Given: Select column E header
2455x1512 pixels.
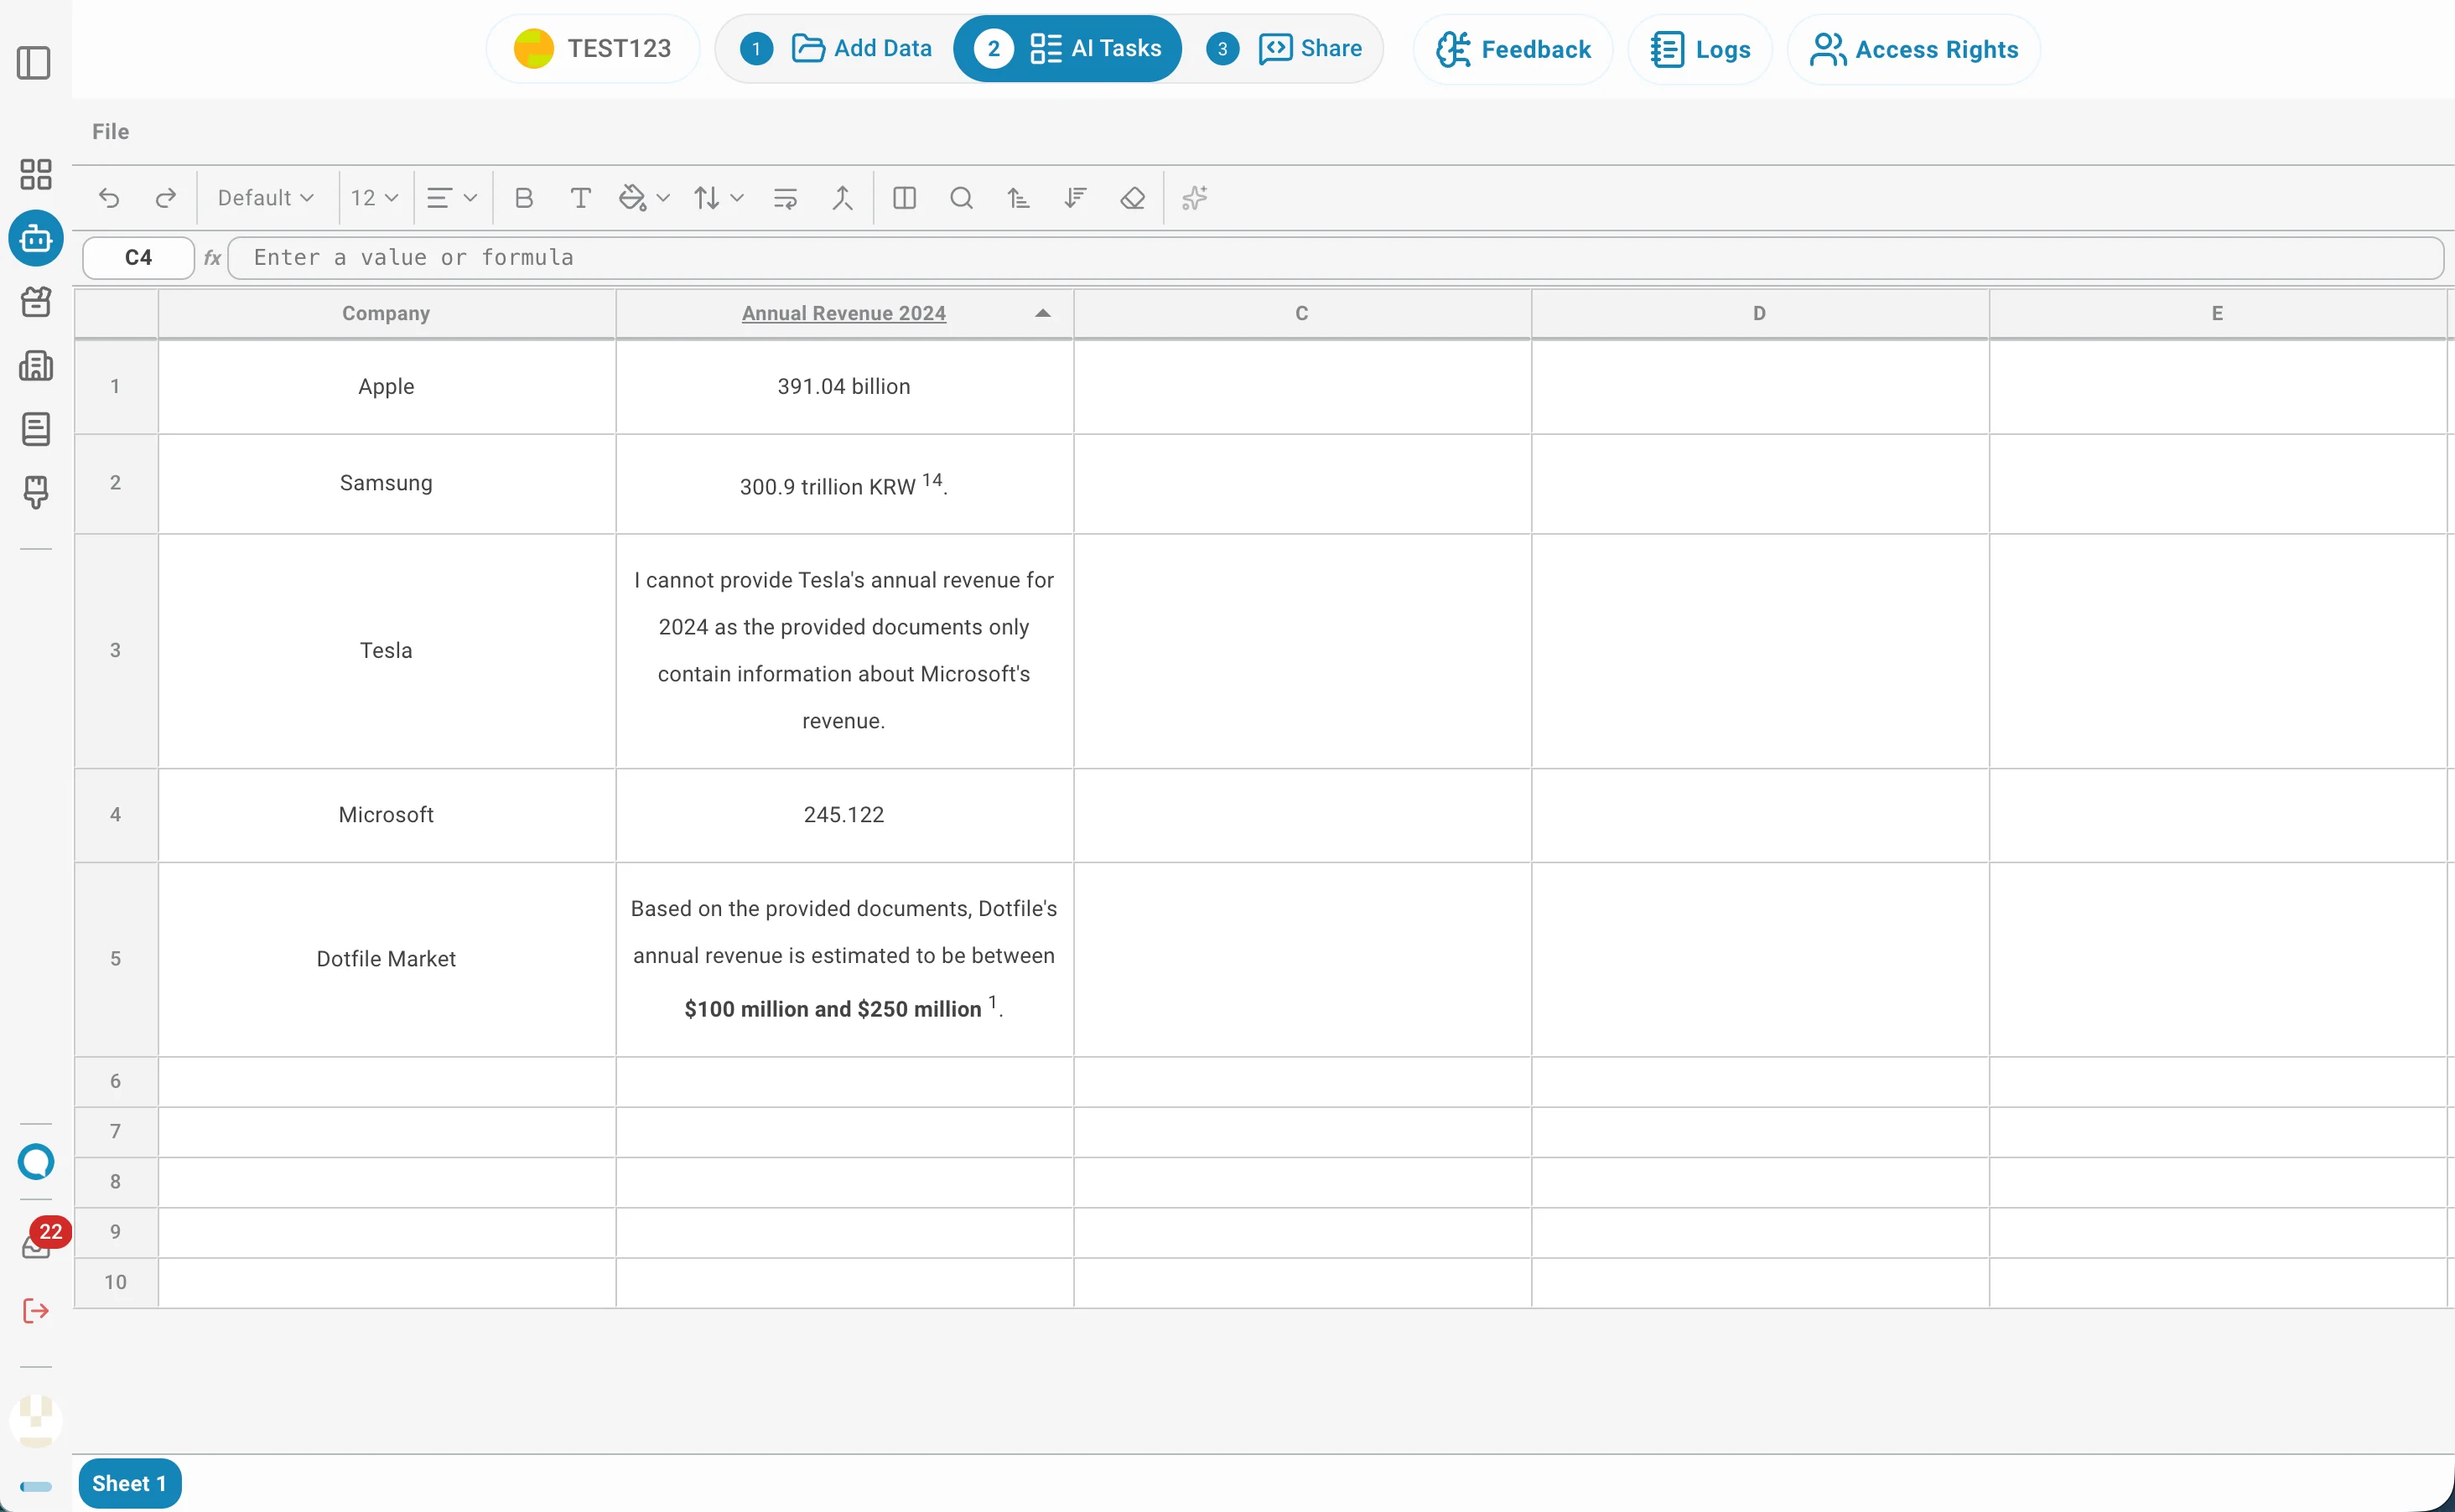Looking at the screenshot, I should click(x=2217, y=313).
